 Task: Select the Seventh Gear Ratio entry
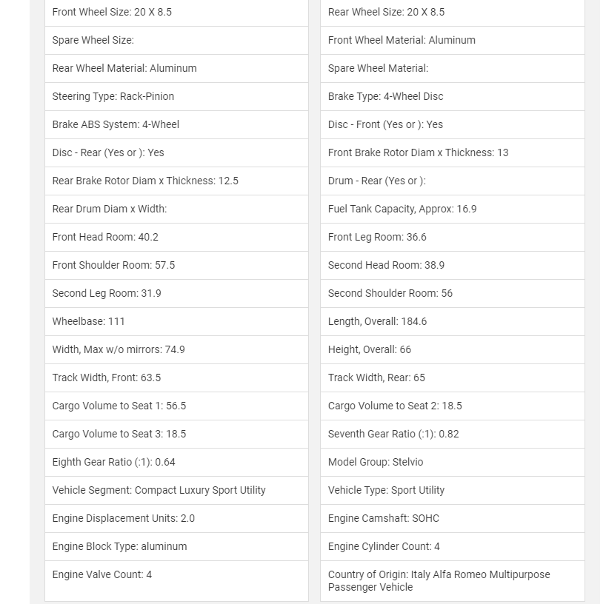393,434
